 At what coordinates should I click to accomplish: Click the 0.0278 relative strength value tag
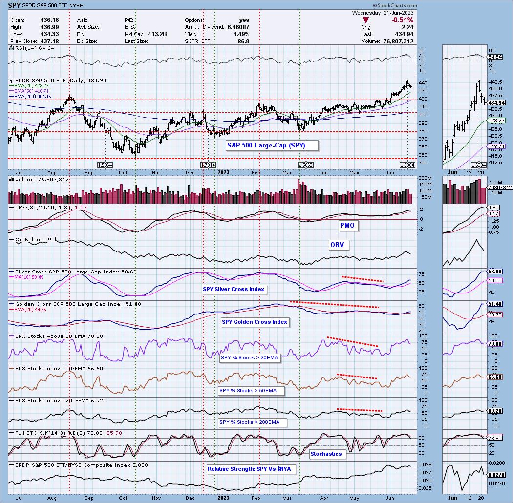(496, 475)
